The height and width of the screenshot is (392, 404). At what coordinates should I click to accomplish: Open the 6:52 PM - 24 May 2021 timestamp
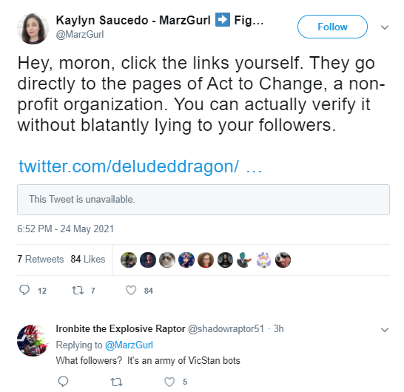tap(65, 229)
